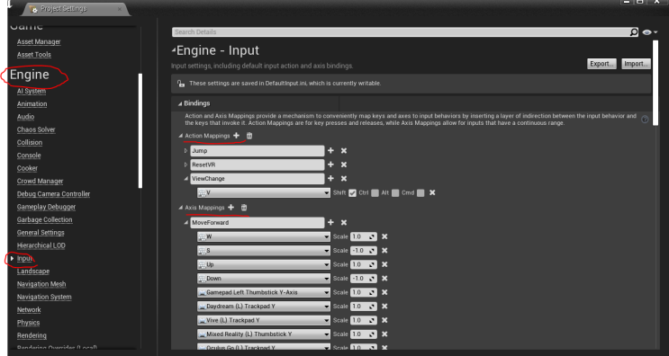Add key binding to MoveForward axis
Image resolution: width=669 pixels, height=356 pixels.
click(x=330, y=222)
